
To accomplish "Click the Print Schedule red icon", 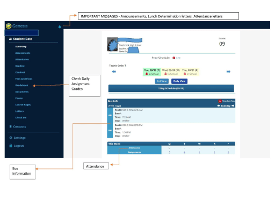I will [x=173, y=58].
